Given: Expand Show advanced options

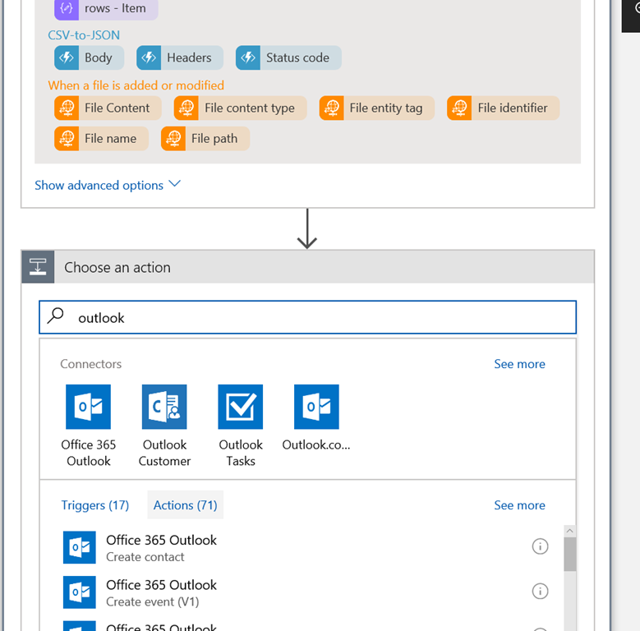Looking at the screenshot, I should pyautogui.click(x=107, y=185).
